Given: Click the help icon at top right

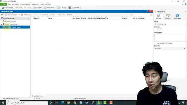Looking at the screenshot, I should [x=186, y=4].
